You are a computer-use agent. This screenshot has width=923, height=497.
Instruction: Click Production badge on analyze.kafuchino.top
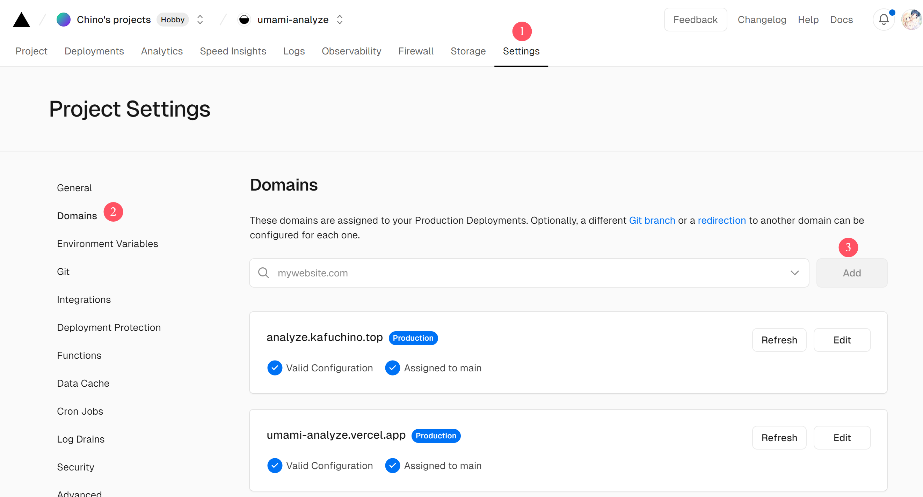413,338
